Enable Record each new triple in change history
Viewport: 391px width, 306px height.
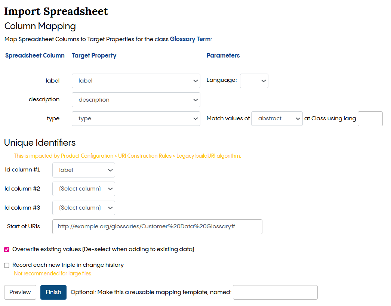click(x=6, y=265)
